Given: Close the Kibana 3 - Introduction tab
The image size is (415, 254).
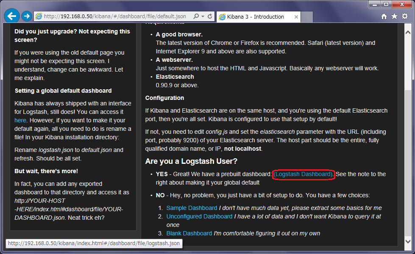Looking at the screenshot, I should tap(296, 17).
